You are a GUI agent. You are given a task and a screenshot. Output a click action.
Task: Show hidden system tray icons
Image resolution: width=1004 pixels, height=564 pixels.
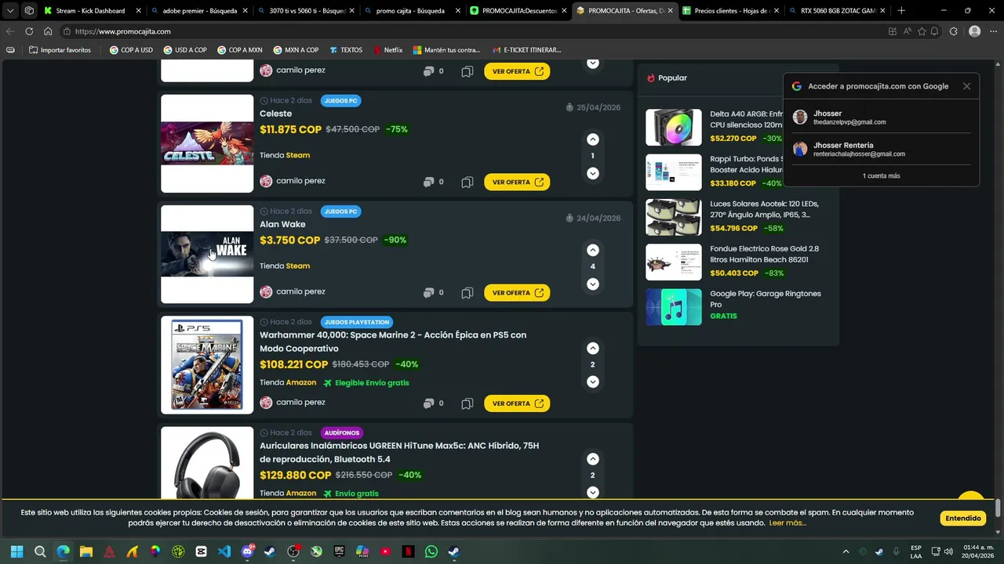click(846, 551)
